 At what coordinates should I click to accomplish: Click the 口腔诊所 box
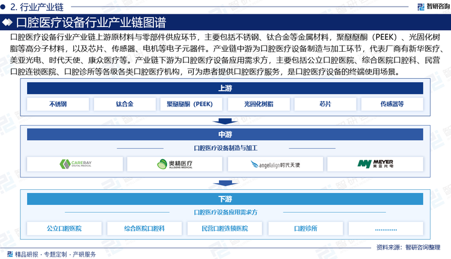click(305, 228)
